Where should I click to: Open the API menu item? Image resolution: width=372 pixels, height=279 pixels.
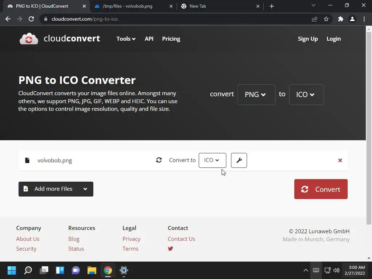pos(149,39)
